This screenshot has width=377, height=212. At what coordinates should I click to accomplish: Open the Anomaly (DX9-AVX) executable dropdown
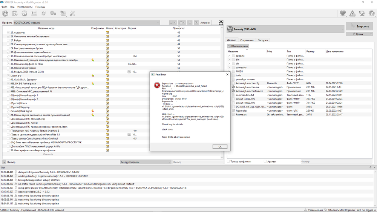(x=285, y=29)
